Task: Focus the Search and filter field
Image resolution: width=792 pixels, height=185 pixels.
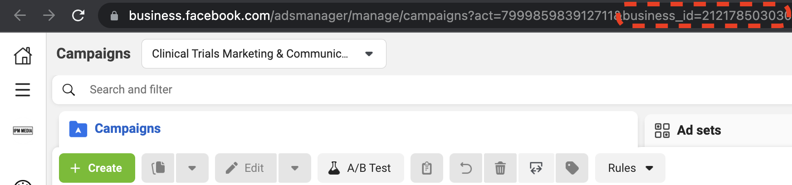Action: pos(422,90)
